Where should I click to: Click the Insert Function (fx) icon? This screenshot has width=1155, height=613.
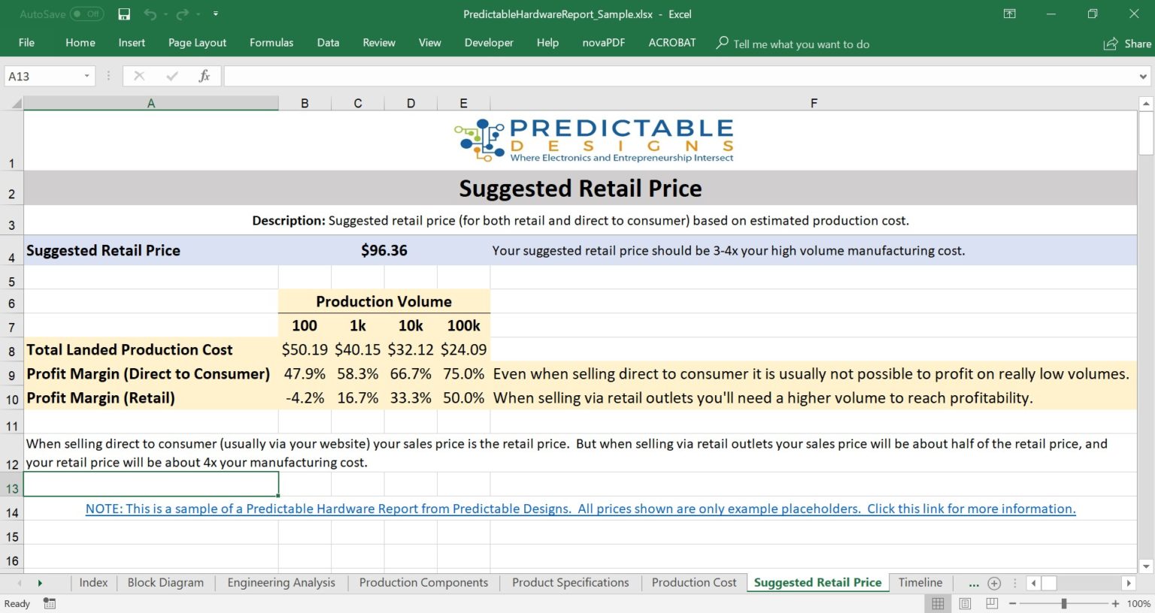204,75
